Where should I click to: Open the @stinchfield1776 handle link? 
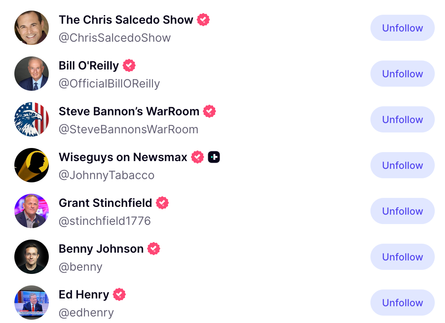click(105, 221)
